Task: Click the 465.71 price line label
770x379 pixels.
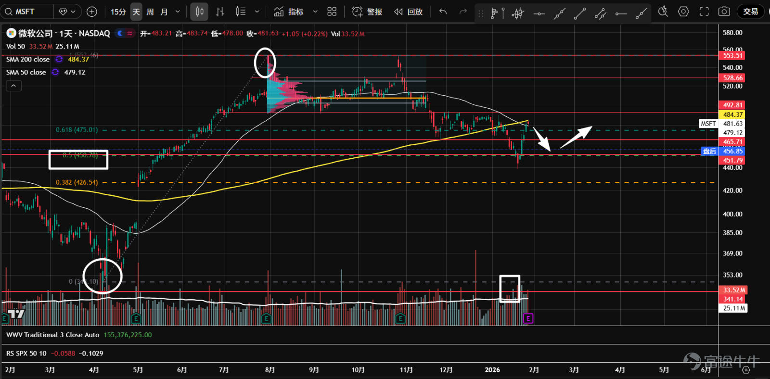Action: click(x=732, y=141)
